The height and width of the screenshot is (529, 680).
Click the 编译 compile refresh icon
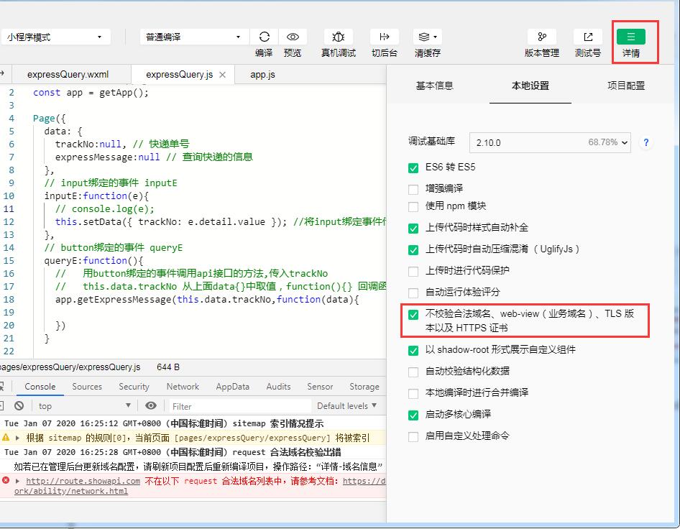tap(264, 37)
